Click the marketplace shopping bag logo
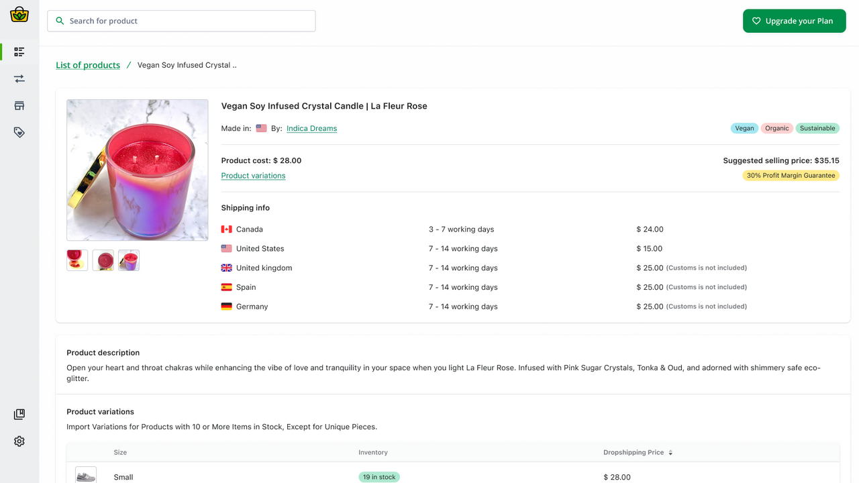Viewport: 859px width, 483px height. pyautogui.click(x=19, y=15)
